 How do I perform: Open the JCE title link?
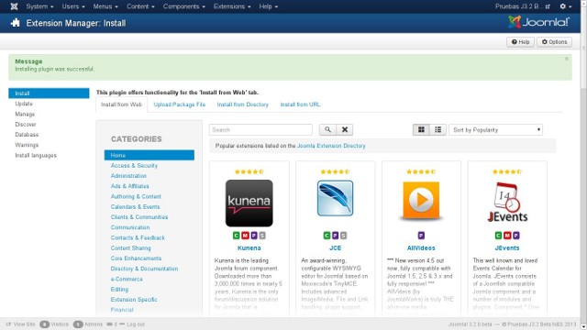pyautogui.click(x=335, y=248)
